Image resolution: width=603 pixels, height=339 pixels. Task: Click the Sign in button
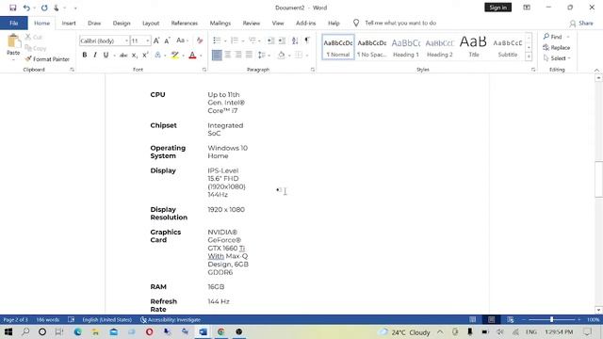click(498, 8)
